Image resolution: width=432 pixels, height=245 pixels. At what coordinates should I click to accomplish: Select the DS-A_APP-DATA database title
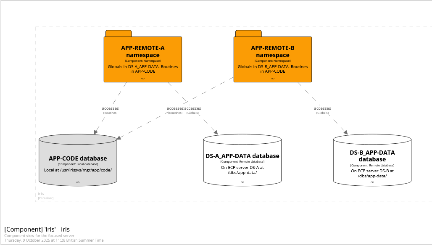pos(242,156)
